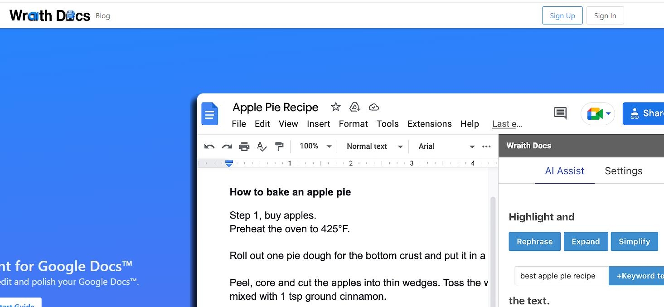664x307 pixels.
Task: Open the File menu
Action: tap(239, 124)
